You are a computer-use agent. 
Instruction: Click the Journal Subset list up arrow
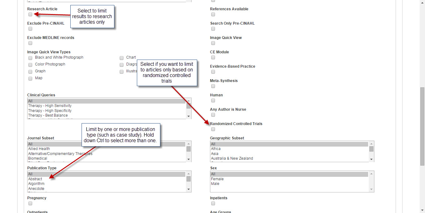tap(188, 144)
